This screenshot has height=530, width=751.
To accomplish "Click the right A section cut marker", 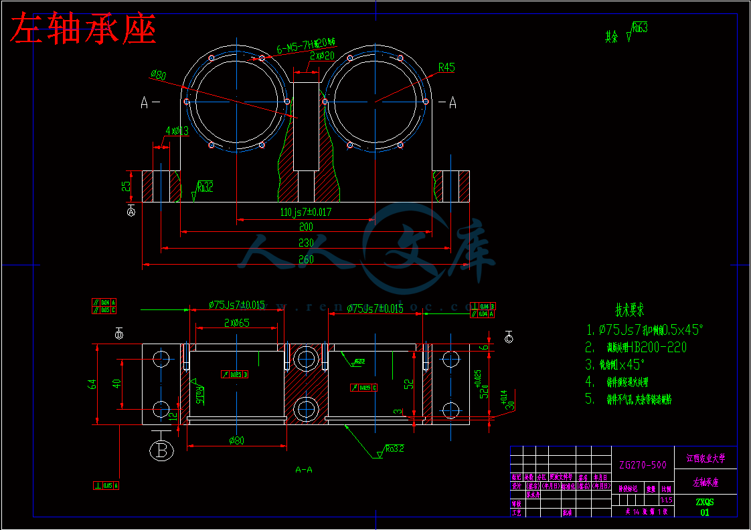I will 447,102.
